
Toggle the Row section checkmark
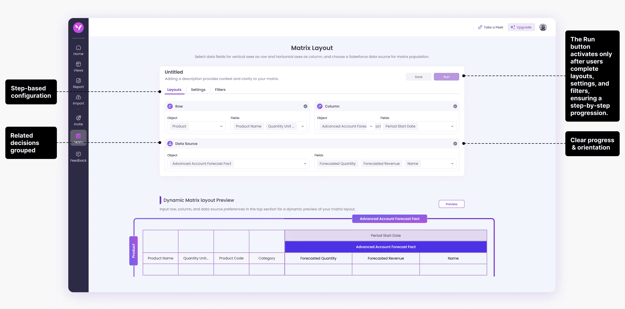(305, 106)
